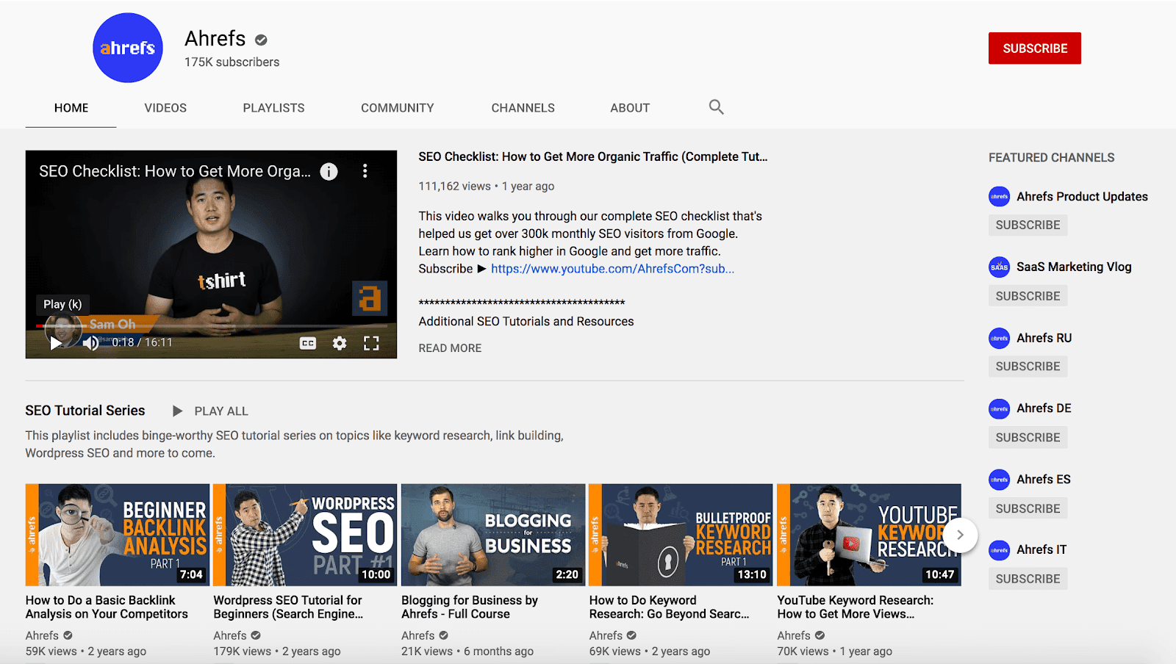Open the player settings gear
The height and width of the screenshot is (664, 1176).
[340, 343]
